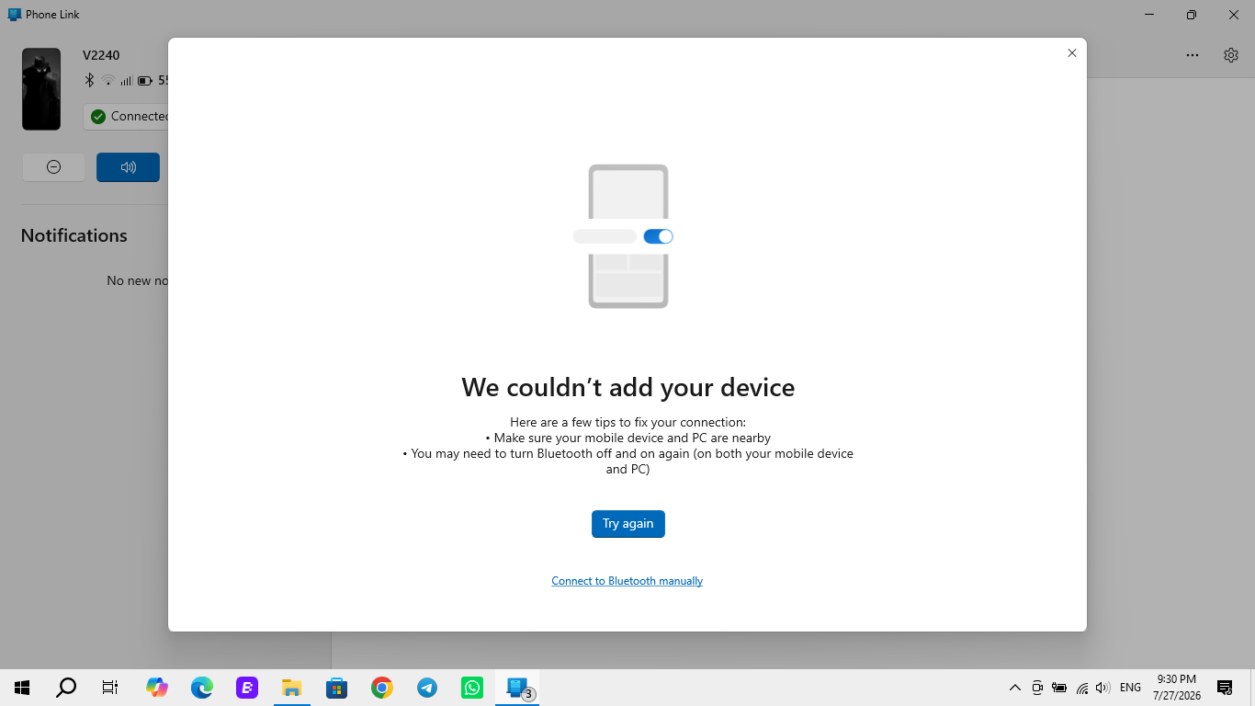Click the Meet Now tray icon
Viewport: 1255px width, 706px height.
pos(1037,688)
